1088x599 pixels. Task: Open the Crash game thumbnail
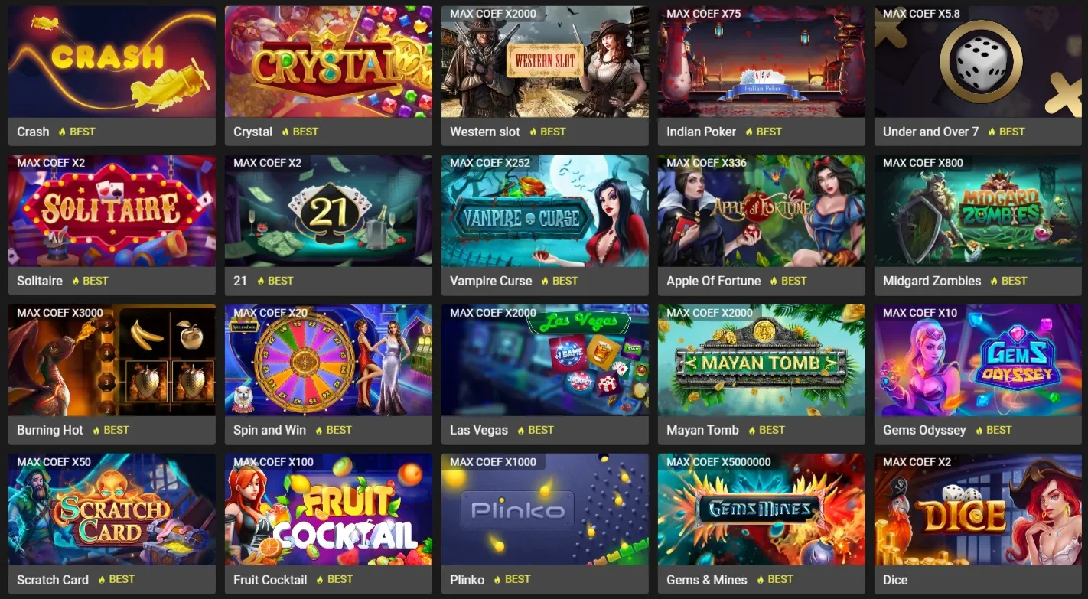coord(112,61)
